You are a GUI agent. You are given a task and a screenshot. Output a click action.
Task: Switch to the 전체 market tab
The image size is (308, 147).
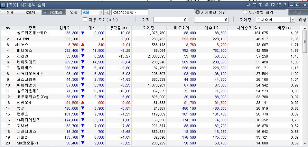(10, 12)
